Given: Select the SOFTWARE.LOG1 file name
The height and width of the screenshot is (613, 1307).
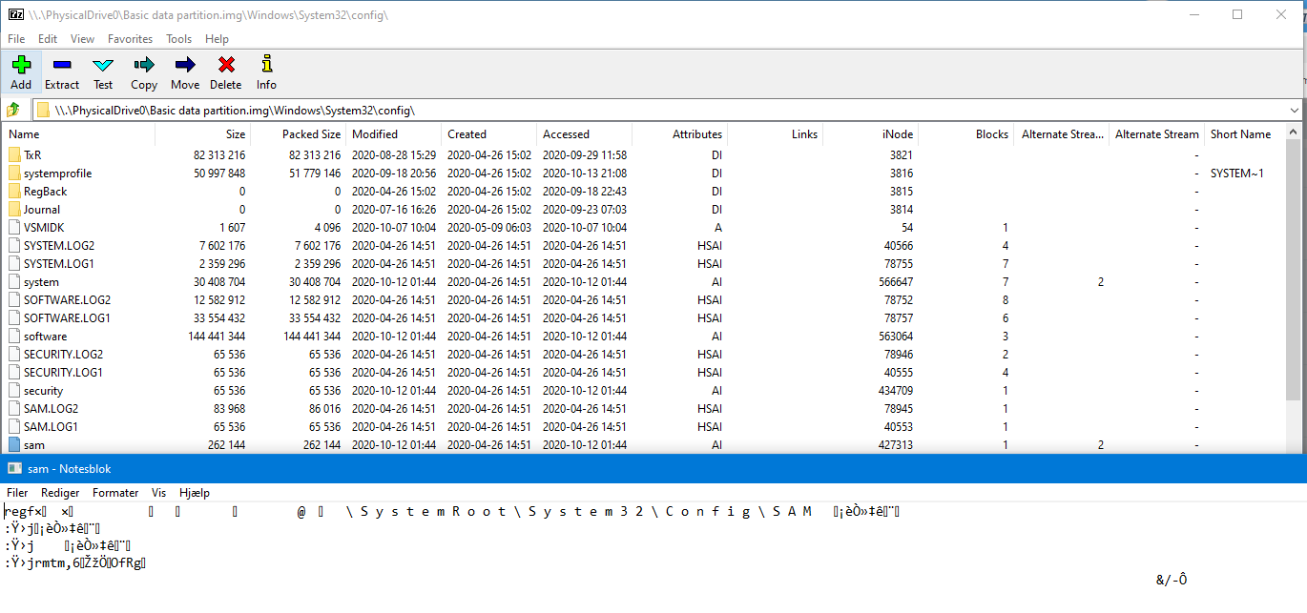Looking at the screenshot, I should pyautogui.click(x=67, y=317).
